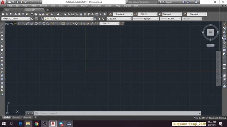This screenshot has width=227, height=127.
Task: Click the Text Style icon in the Styles toolbar
Action: (x=110, y=14)
